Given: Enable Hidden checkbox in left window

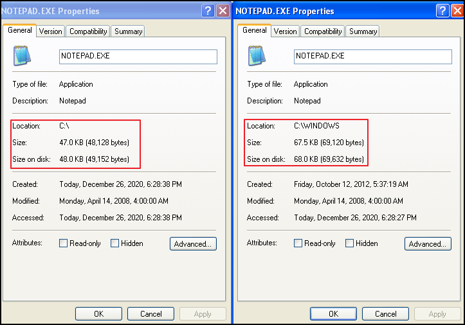Looking at the screenshot, I should coord(114,243).
